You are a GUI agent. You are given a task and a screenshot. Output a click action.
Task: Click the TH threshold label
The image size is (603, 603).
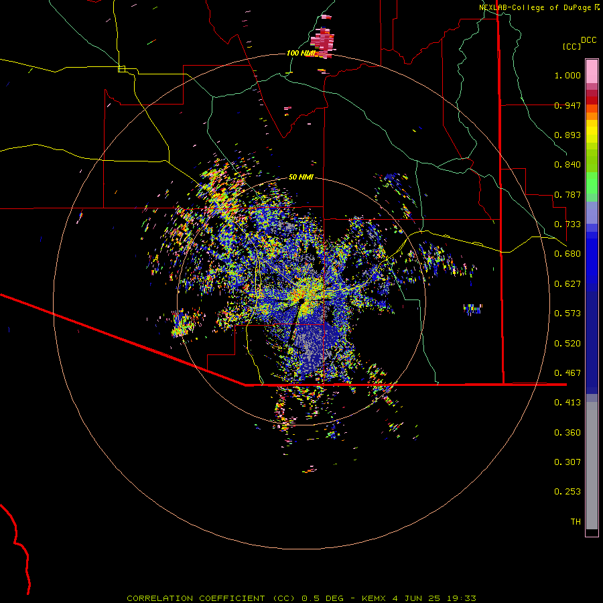(576, 522)
